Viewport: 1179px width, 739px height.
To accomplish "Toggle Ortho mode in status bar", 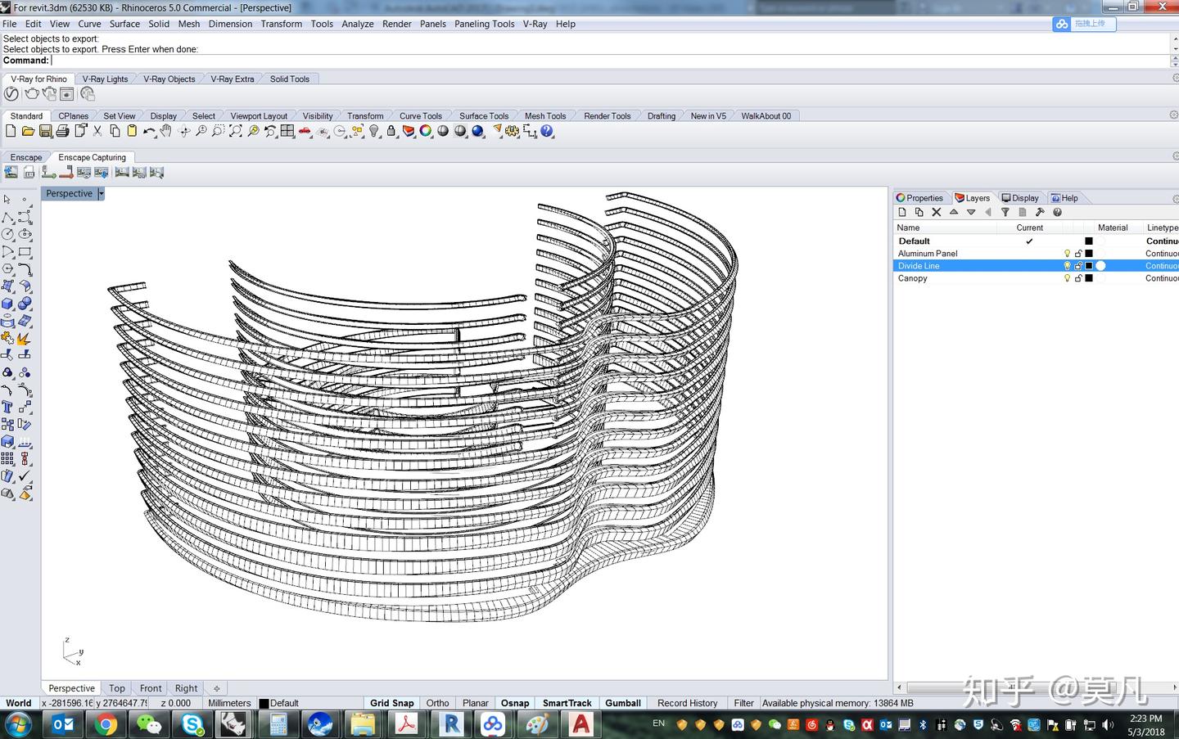I will pos(437,703).
